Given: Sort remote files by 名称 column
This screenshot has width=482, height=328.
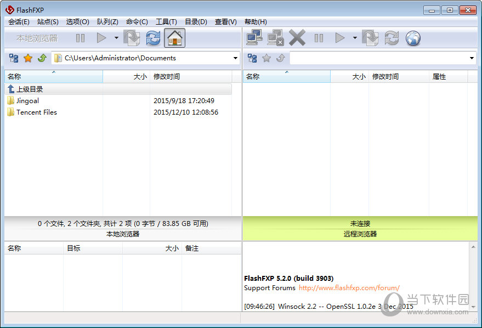Looking at the screenshot, I should point(286,77).
